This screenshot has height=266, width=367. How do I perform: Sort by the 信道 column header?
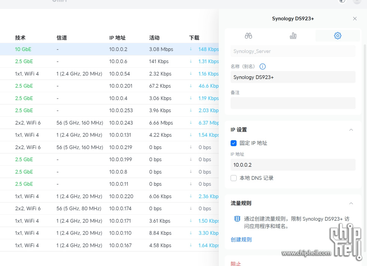click(x=61, y=38)
